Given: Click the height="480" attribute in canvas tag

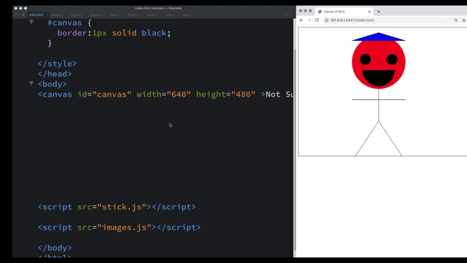Looking at the screenshot, I should [x=226, y=94].
